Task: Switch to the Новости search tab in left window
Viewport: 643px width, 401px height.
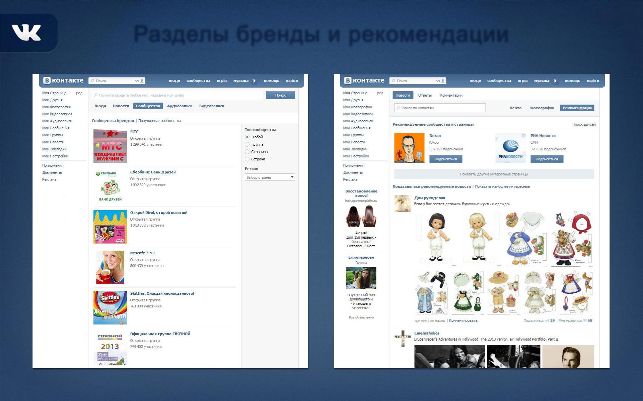Action: (121, 106)
